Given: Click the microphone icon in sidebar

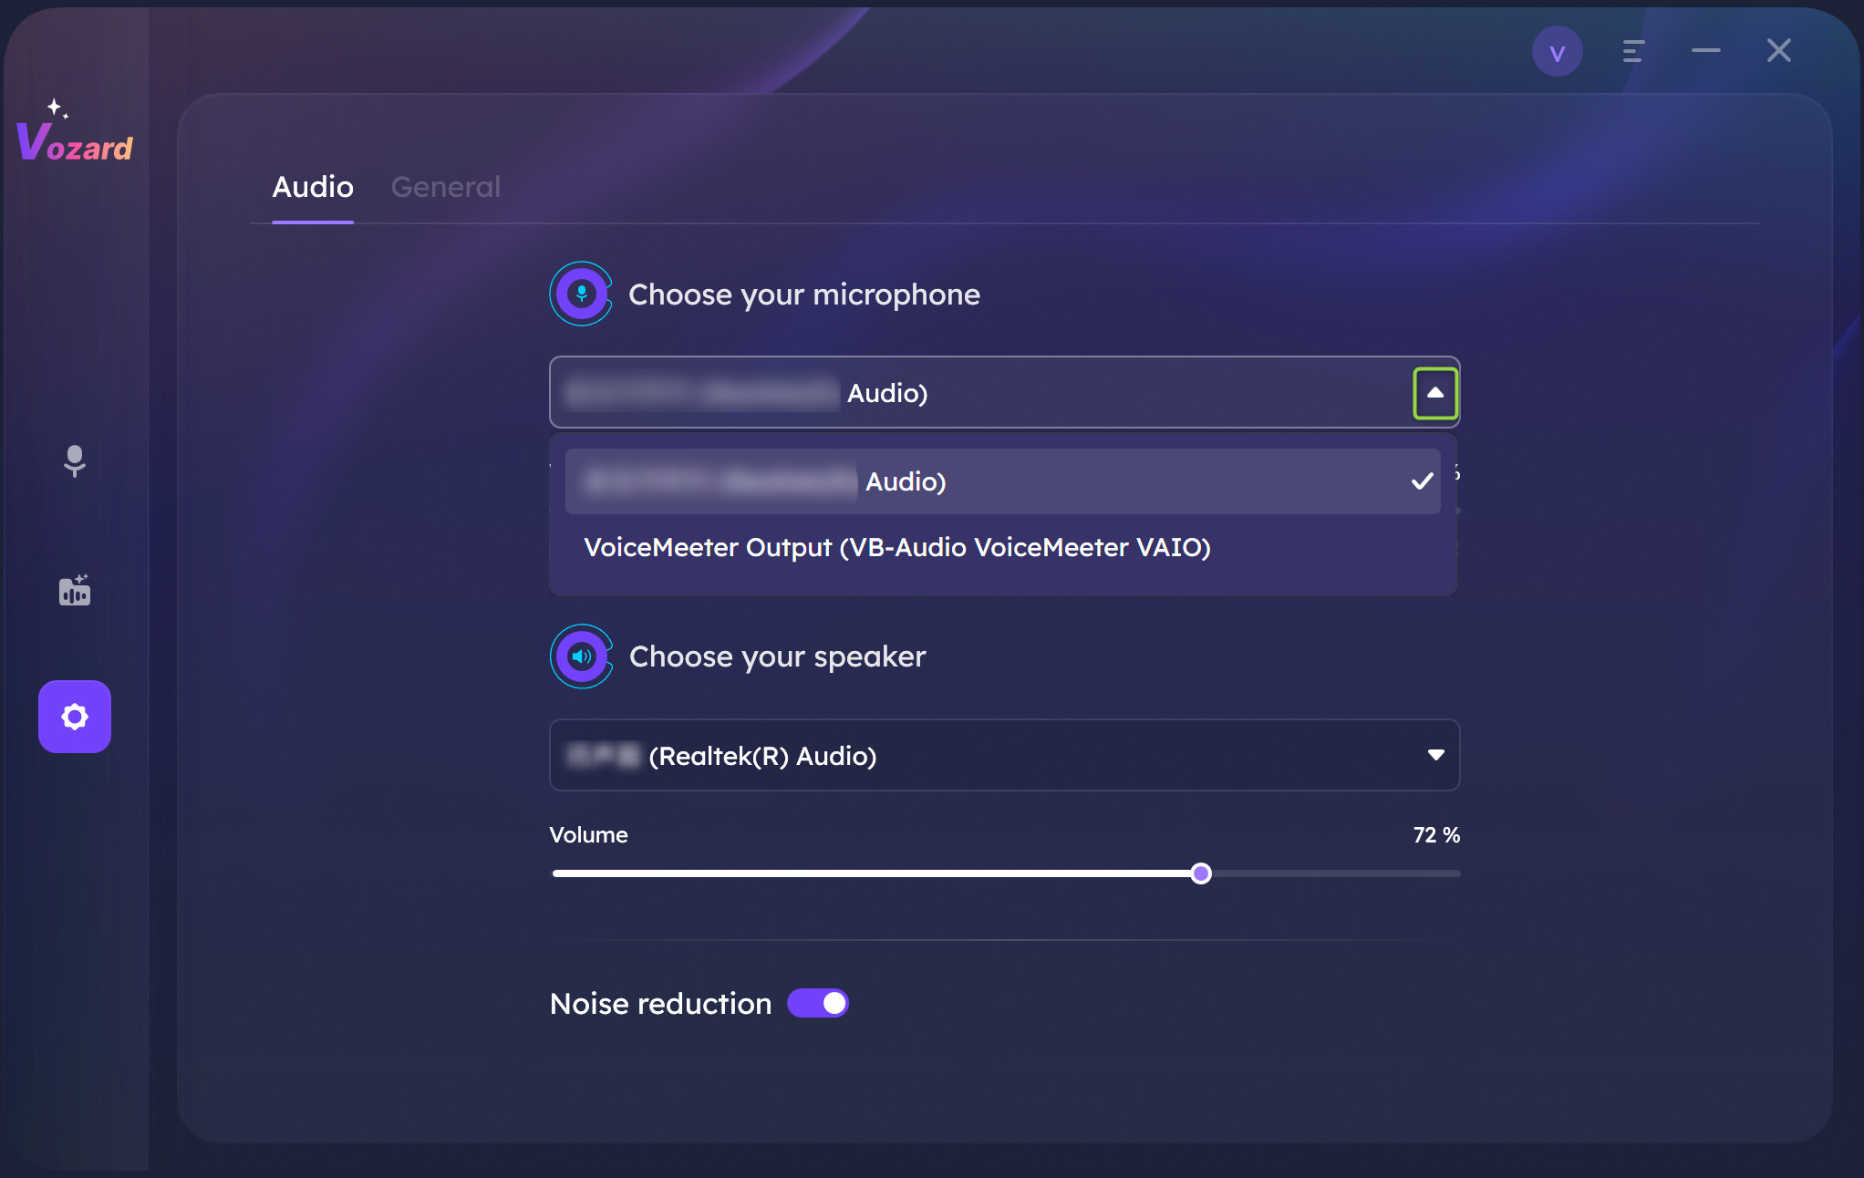Looking at the screenshot, I should (75, 459).
